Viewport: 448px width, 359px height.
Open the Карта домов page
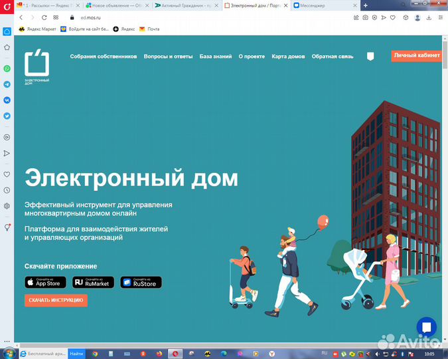(288, 57)
